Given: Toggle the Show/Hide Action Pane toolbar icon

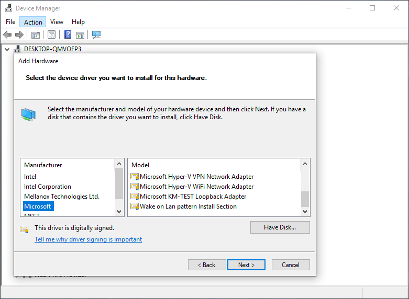Looking at the screenshot, I should coord(80,35).
